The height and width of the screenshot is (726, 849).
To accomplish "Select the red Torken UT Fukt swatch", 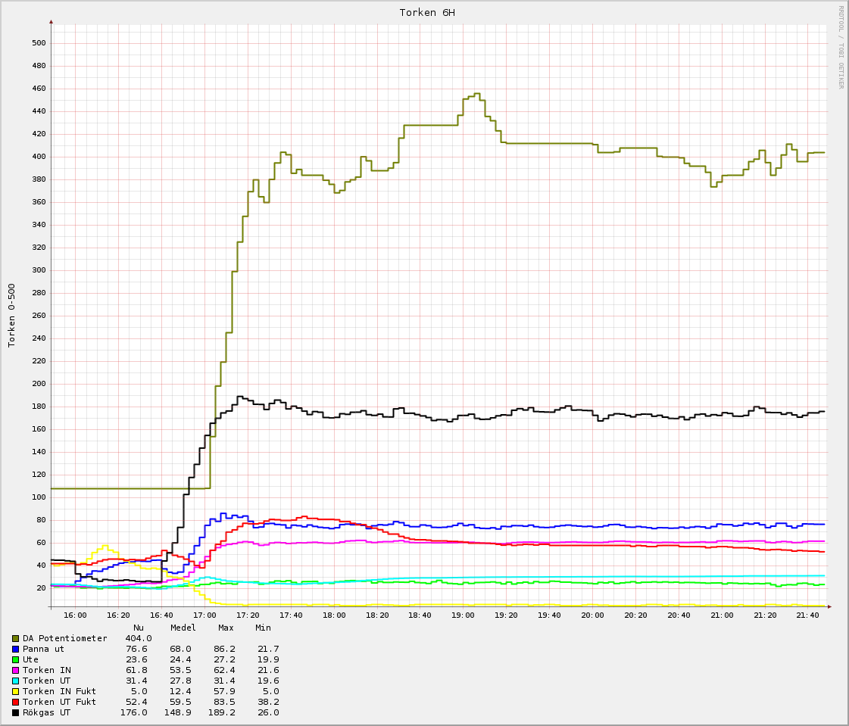I will (16, 702).
